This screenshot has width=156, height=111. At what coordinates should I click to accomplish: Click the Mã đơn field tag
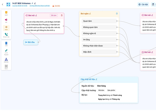click(101, 90)
